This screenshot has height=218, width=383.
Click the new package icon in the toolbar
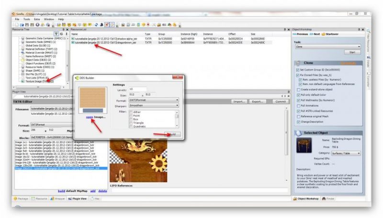click(x=16, y=24)
